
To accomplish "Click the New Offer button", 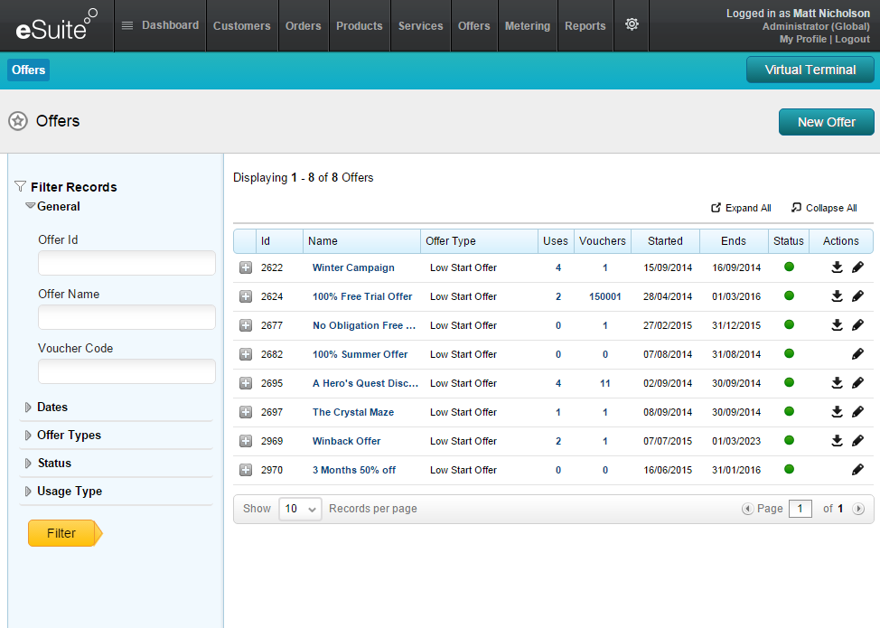I will tap(826, 122).
